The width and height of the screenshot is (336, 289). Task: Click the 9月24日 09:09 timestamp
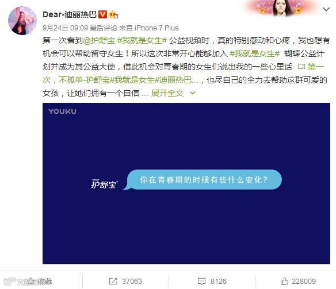coord(66,28)
